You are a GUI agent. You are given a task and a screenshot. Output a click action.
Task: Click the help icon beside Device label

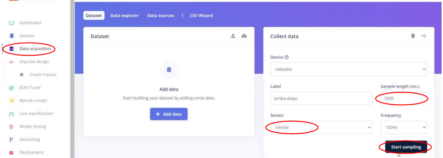coord(286,57)
